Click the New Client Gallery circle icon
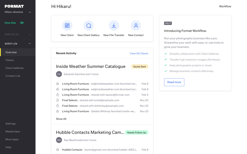Screen dimensions: 247x154 point(89,26)
